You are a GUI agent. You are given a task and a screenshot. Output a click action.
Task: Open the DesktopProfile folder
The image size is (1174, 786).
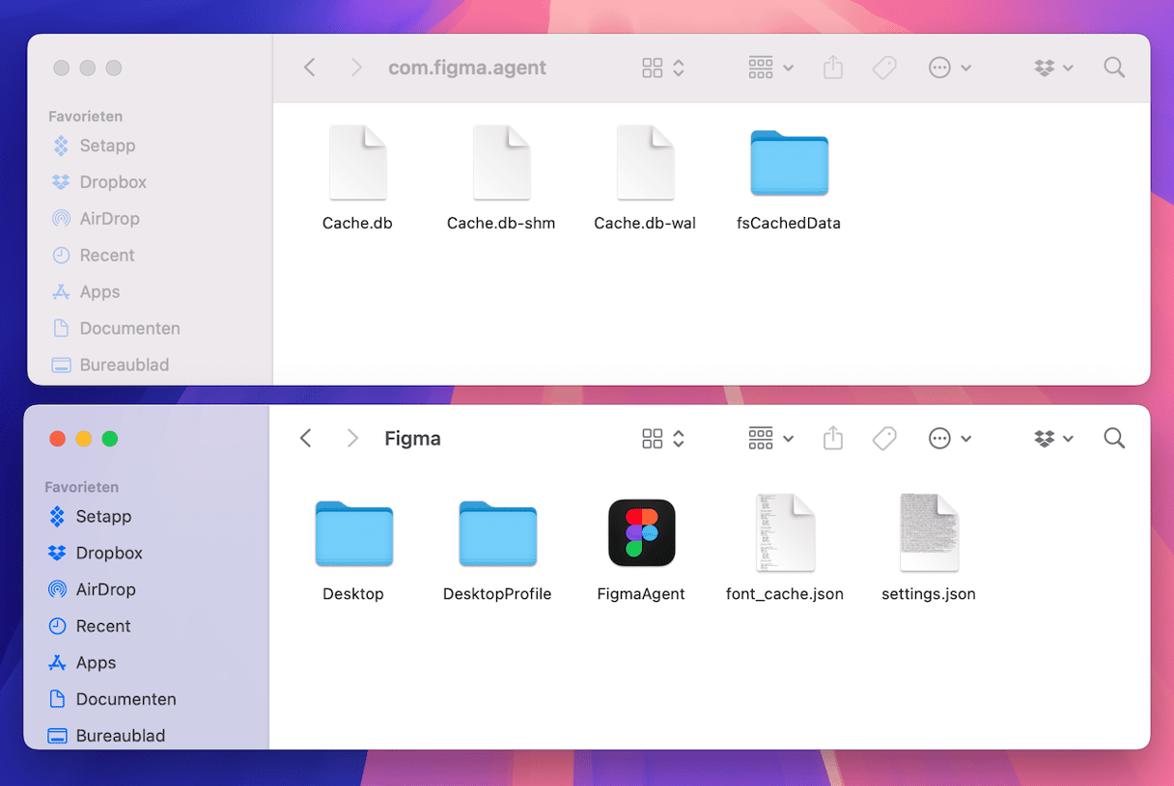click(497, 533)
